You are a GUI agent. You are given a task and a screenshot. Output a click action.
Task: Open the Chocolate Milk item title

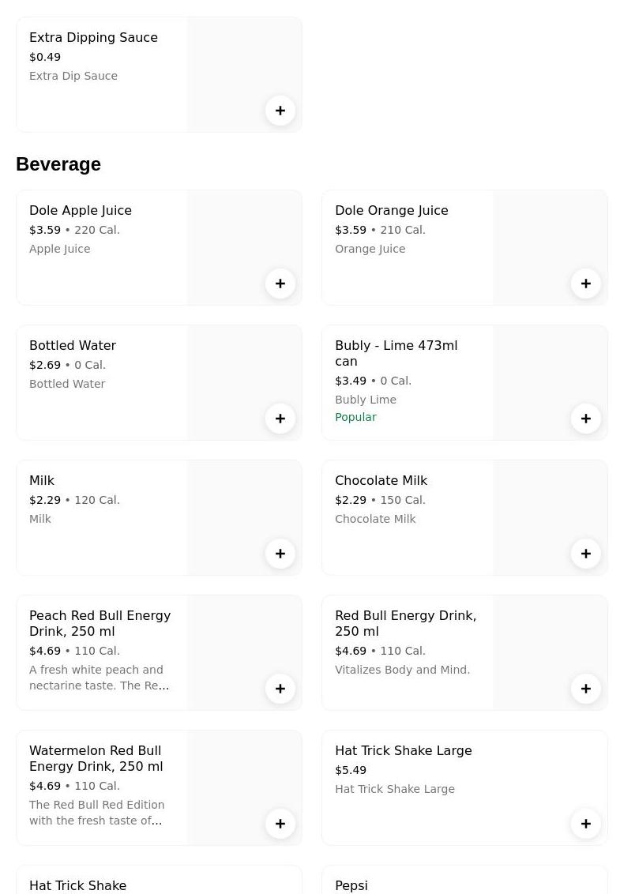pos(381,481)
